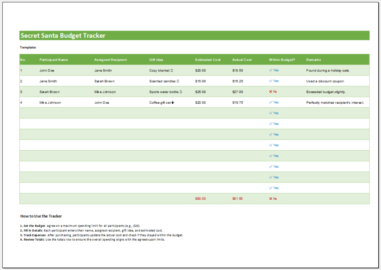This screenshot has height=270, width=381.
Task: Select 'Used a discount coupon.' remark
Action: point(325,81)
